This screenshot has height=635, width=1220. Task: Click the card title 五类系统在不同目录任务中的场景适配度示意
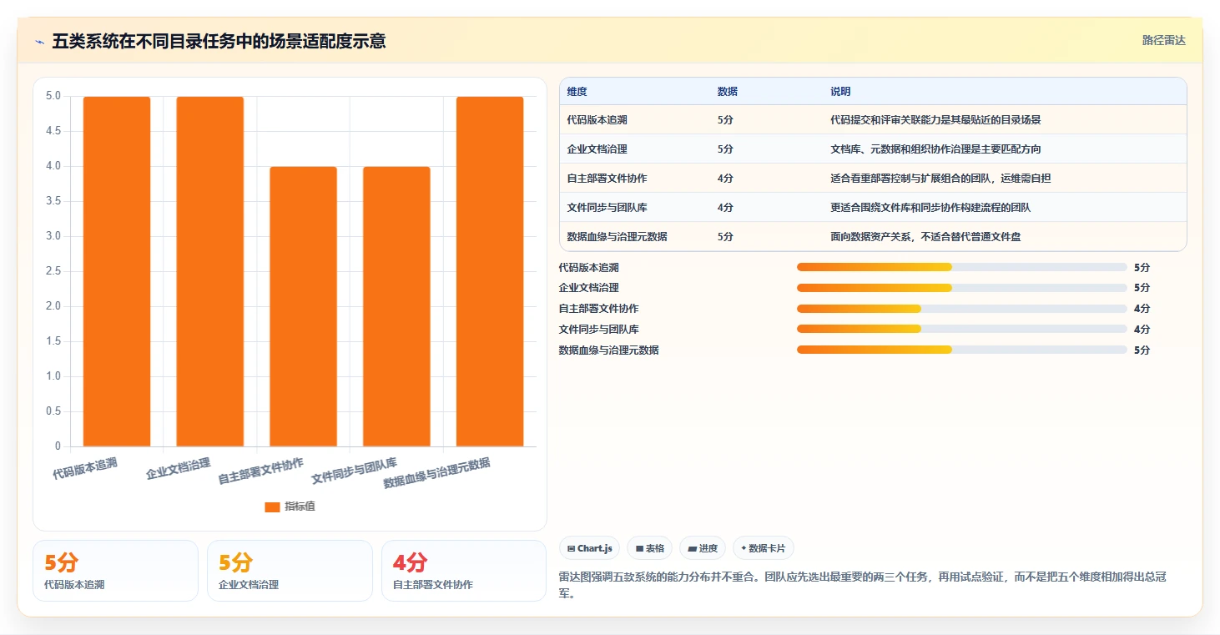pyautogui.click(x=219, y=42)
